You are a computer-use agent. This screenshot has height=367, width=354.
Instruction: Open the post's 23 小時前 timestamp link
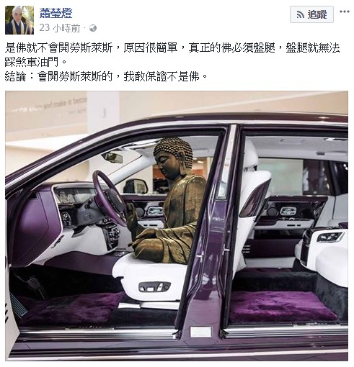click(60, 28)
